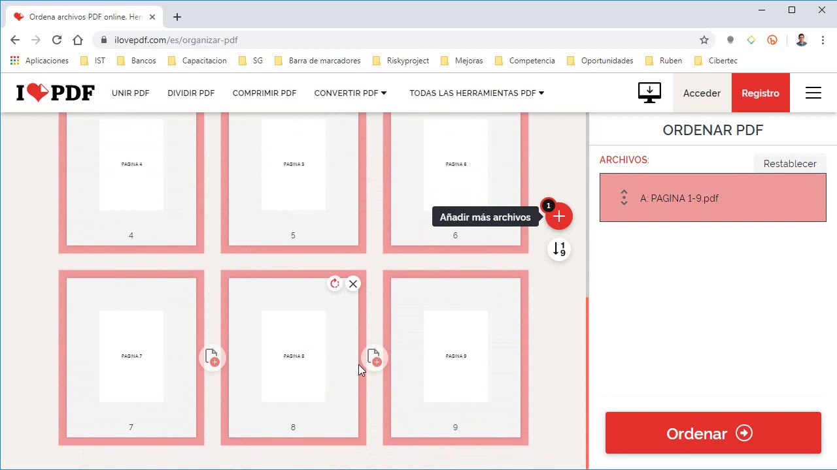Select page 9 thumbnail
Image resolution: width=837 pixels, height=470 pixels.
456,358
